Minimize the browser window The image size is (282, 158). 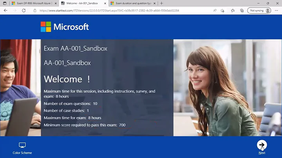[258, 3]
